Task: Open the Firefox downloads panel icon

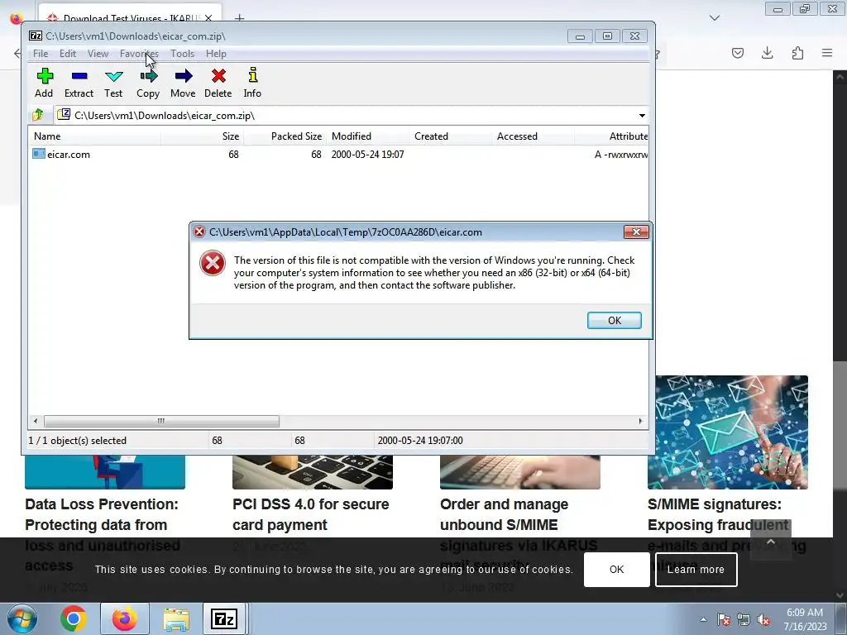Action: (x=767, y=53)
